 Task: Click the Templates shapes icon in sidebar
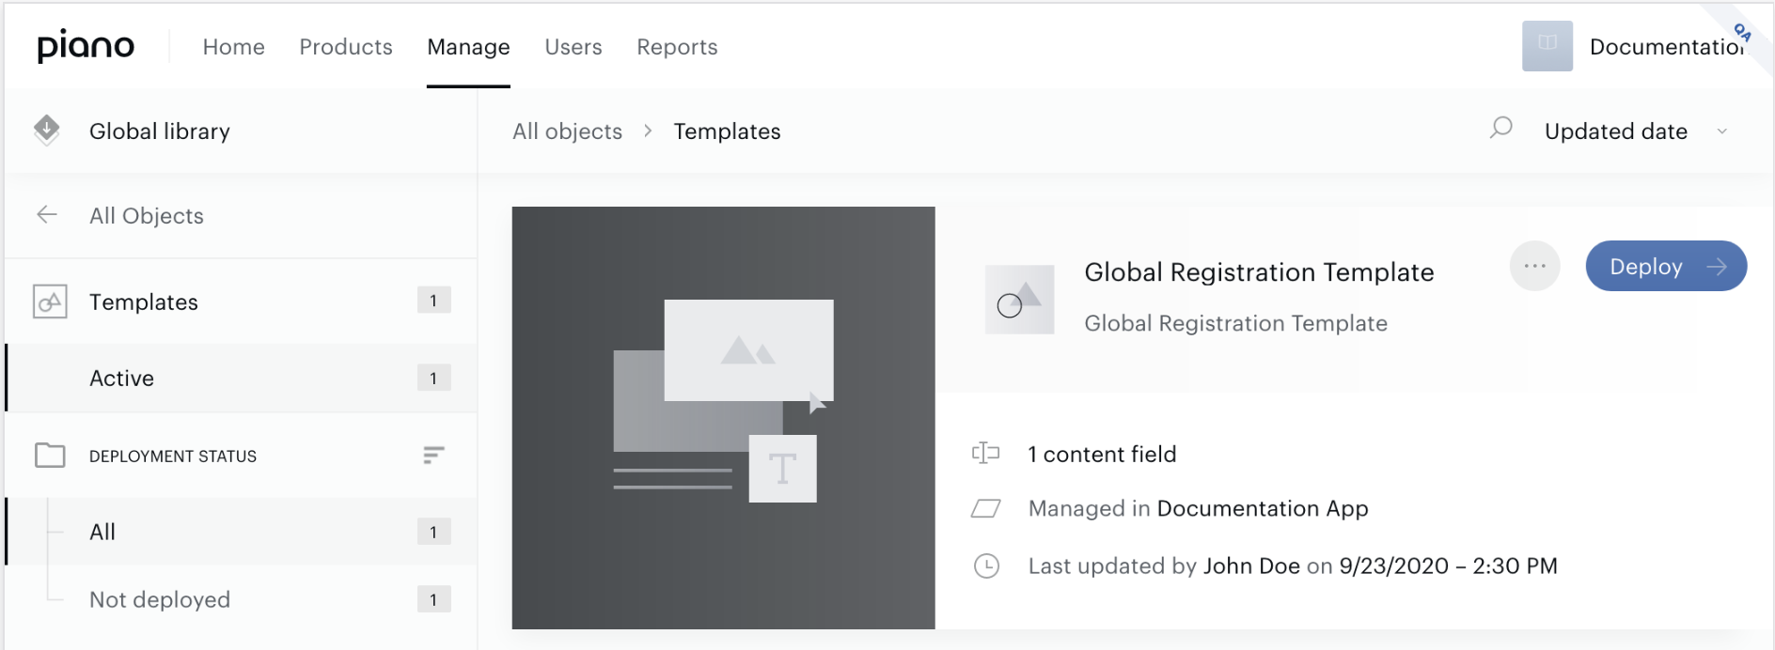[50, 302]
